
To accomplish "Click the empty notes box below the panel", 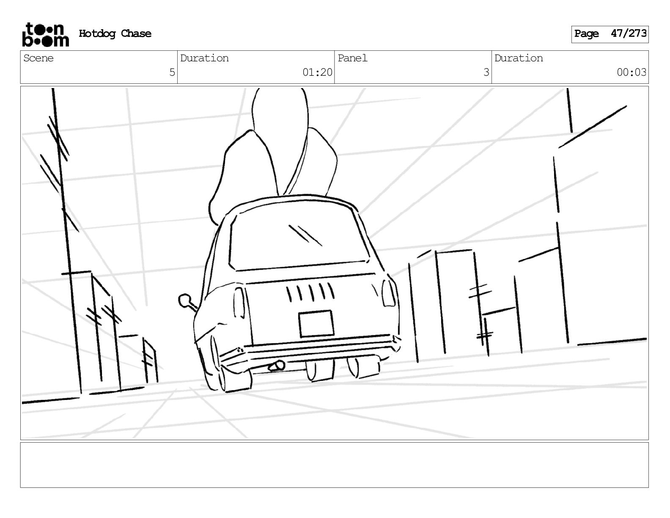I will pos(335,465).
